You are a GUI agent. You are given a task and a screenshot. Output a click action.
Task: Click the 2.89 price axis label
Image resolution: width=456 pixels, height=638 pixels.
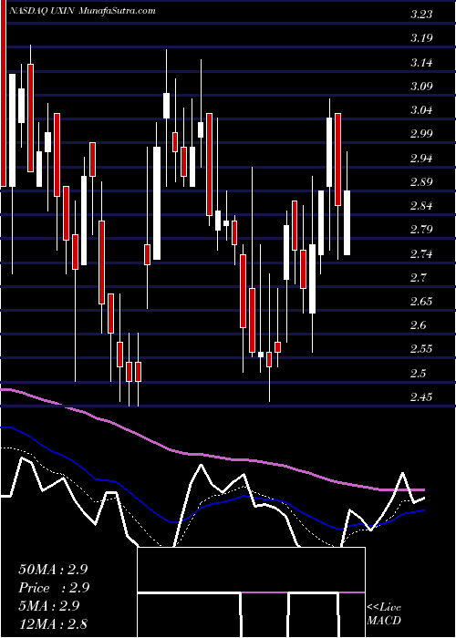pyautogui.click(x=421, y=182)
